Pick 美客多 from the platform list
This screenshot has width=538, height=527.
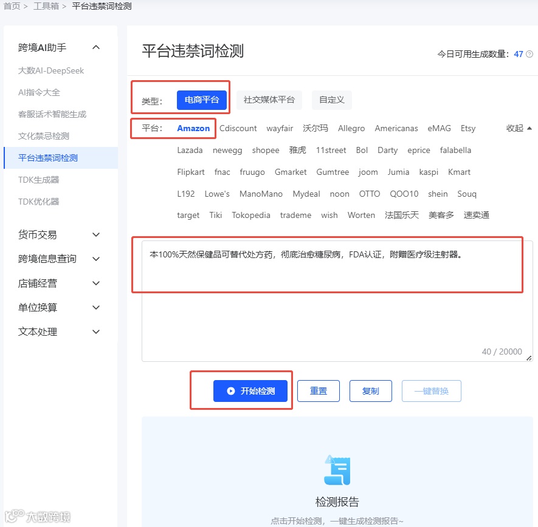point(441,215)
